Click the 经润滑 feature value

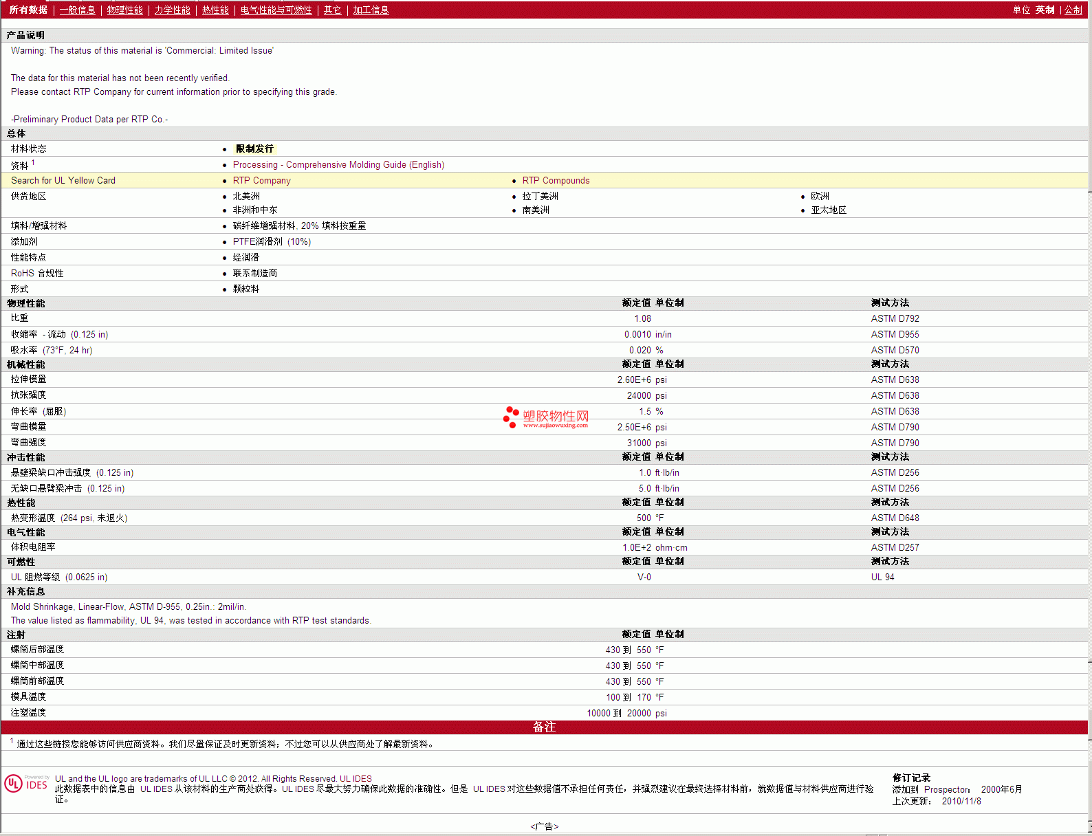click(246, 257)
